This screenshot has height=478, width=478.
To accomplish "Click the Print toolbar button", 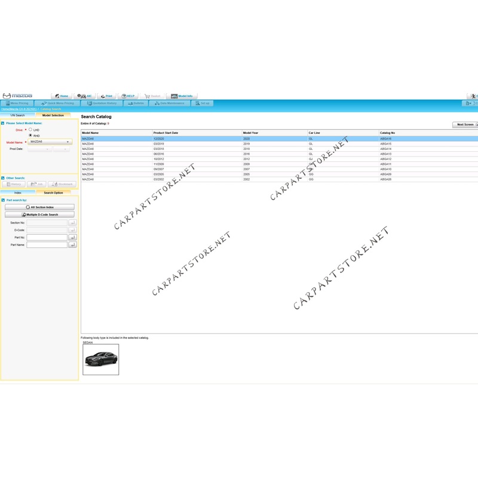I will point(107,96).
